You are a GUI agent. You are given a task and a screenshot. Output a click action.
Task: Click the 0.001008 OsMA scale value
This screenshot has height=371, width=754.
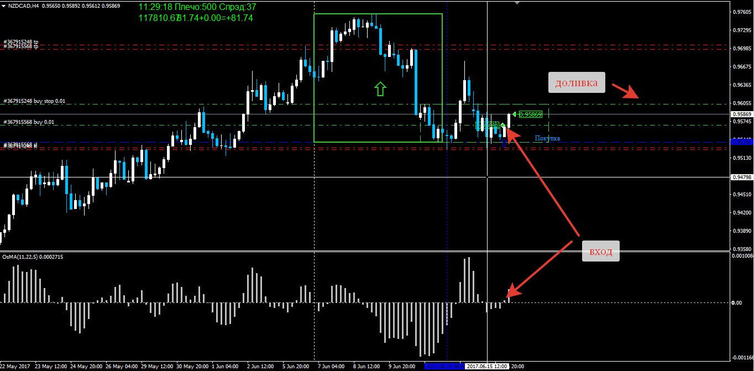tap(742, 256)
